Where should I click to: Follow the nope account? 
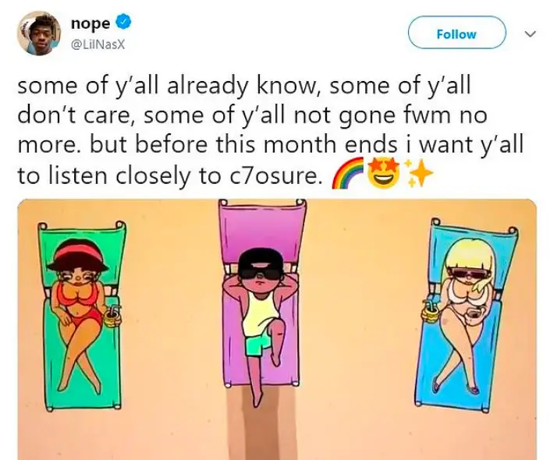click(x=456, y=34)
